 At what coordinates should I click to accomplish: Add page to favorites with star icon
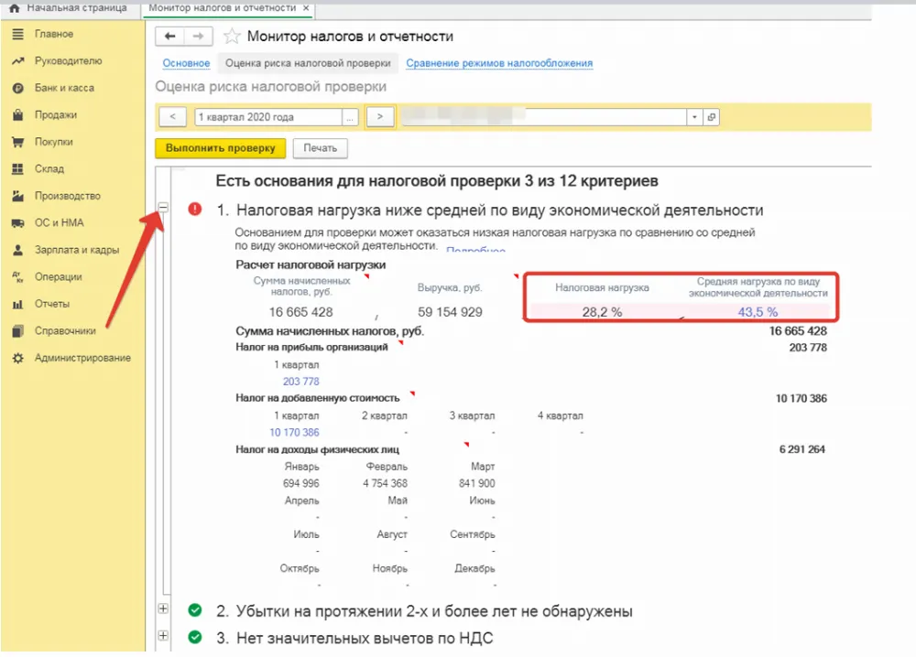(x=232, y=37)
